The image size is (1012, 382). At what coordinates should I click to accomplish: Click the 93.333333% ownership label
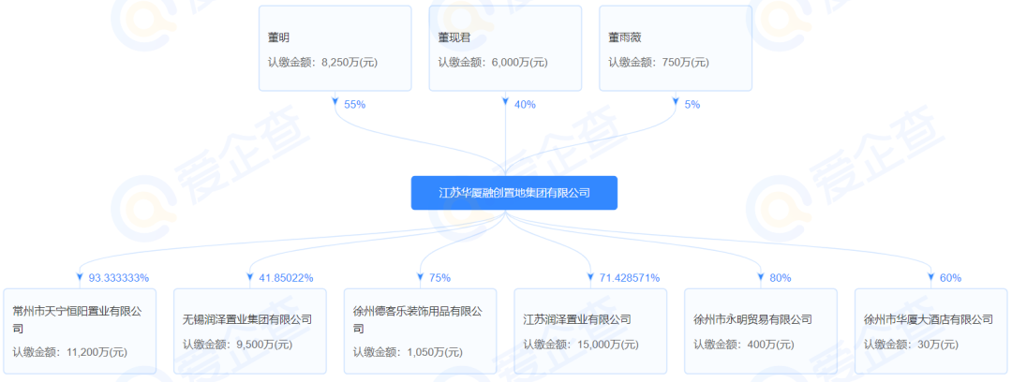point(119,278)
